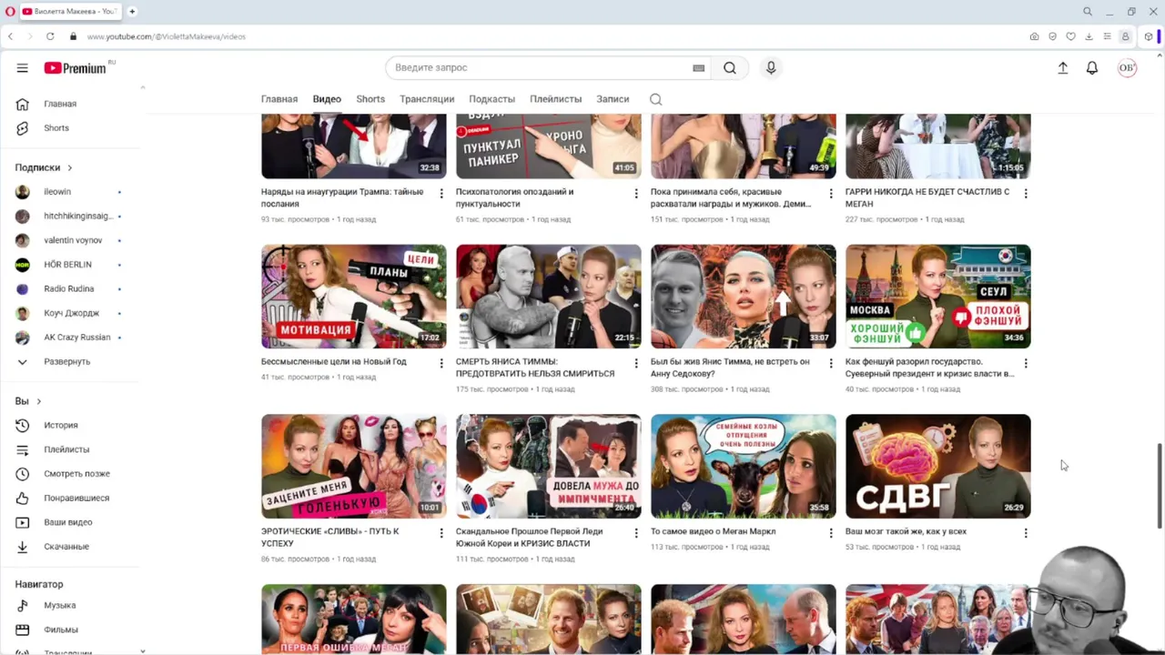The width and height of the screenshot is (1165, 655).
Task: Open Понравившиеся in the sidebar
Action: (76, 498)
